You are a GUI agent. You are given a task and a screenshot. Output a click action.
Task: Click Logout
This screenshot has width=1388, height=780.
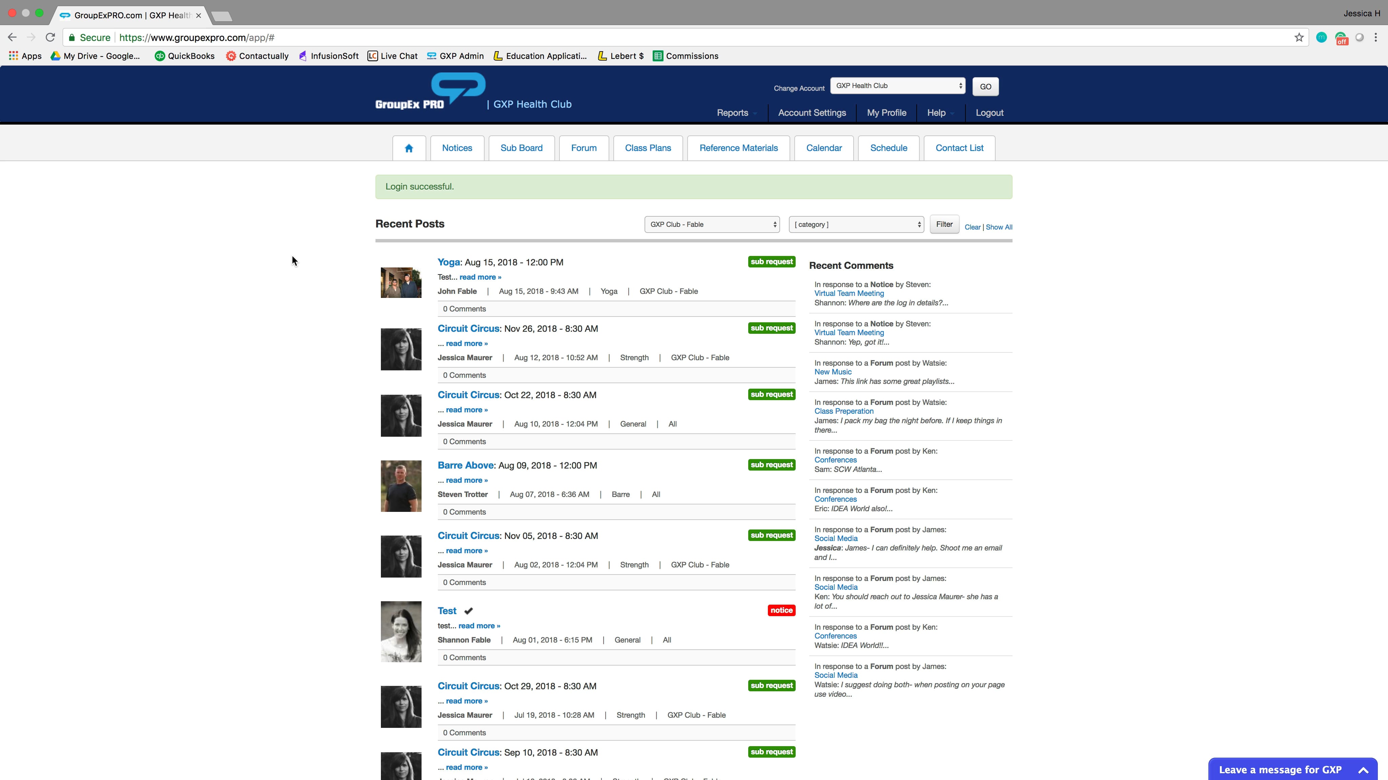click(x=989, y=113)
